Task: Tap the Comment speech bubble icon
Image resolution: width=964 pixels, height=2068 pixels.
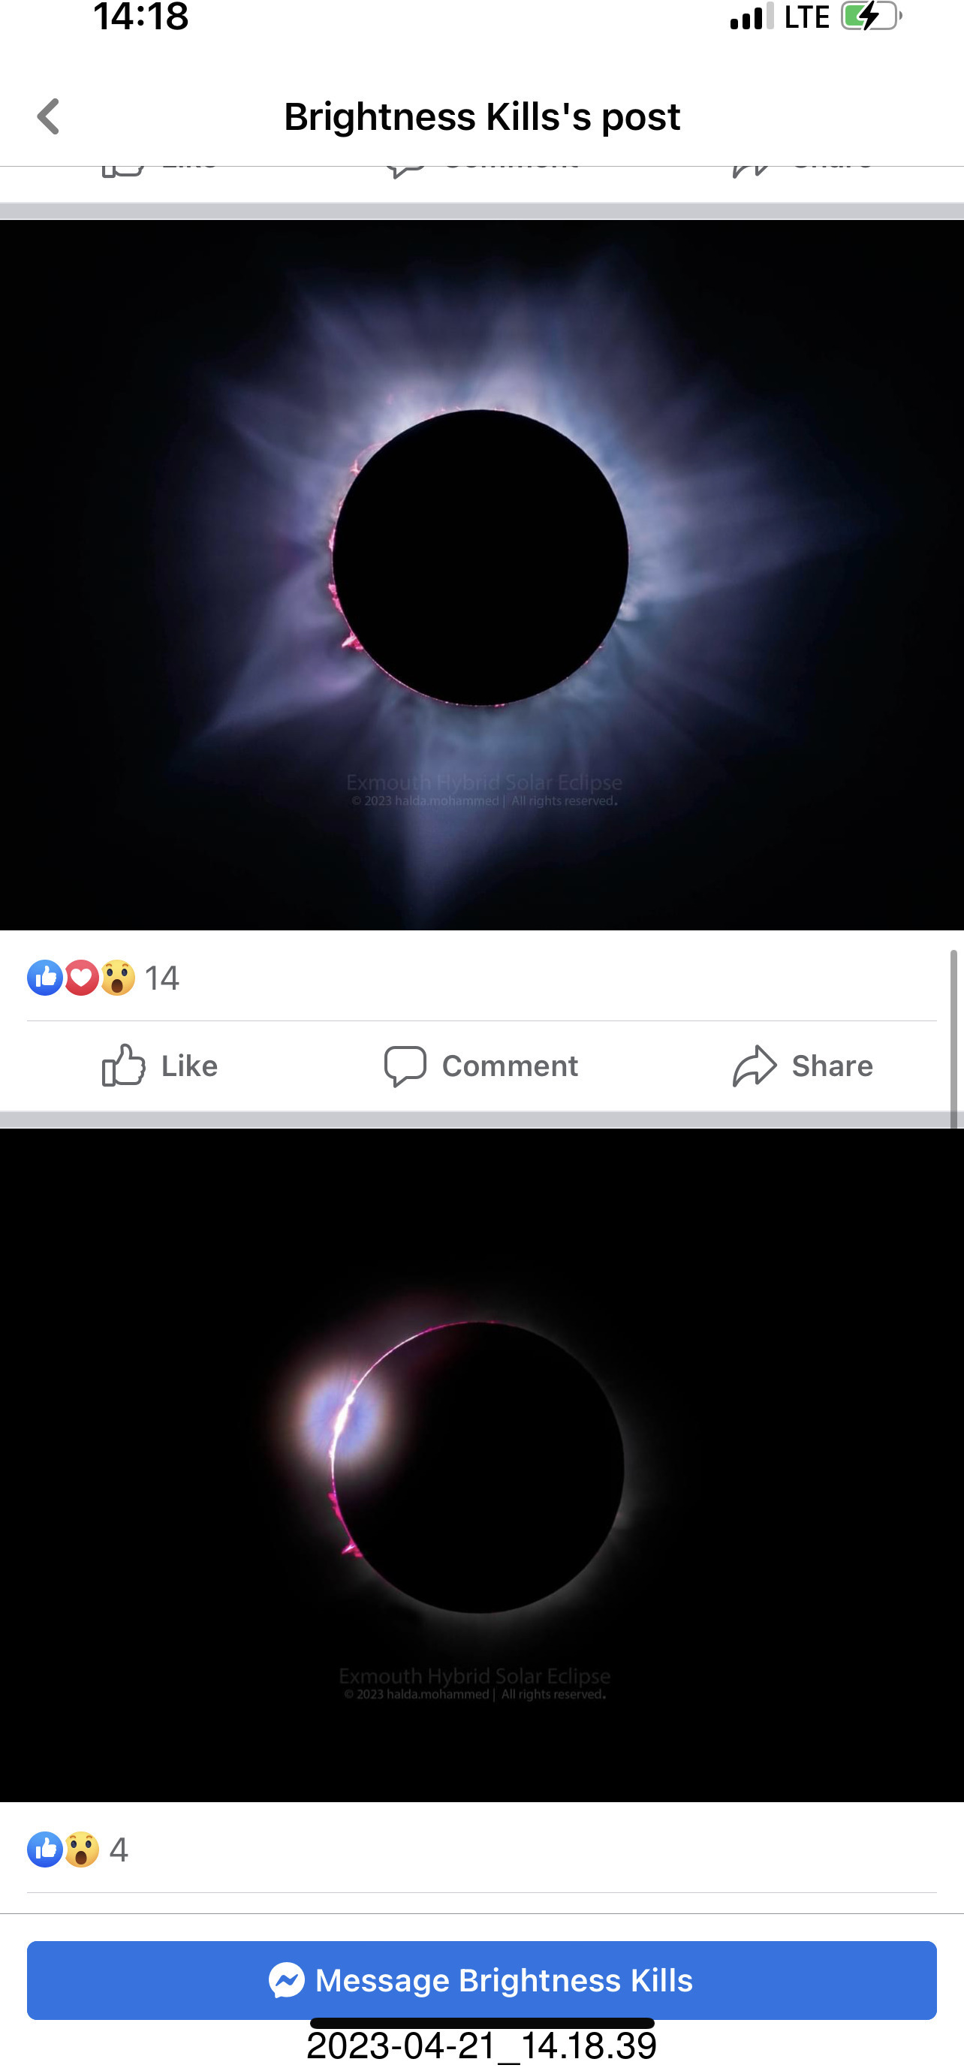Action: pos(405,1066)
